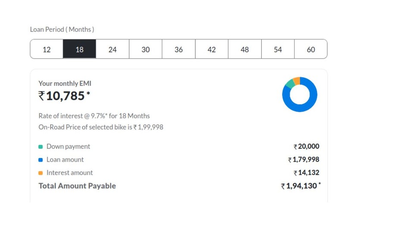Switch loan period to 36 months

point(179,49)
